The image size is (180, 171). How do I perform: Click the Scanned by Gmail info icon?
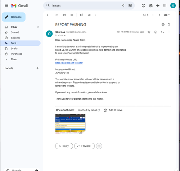[x=99, y=110]
